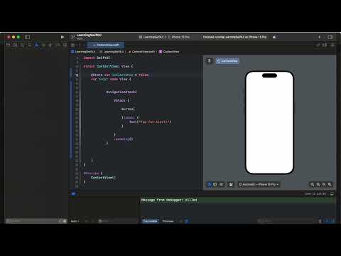Choose iPhone 15 Pro run destination

179,37
